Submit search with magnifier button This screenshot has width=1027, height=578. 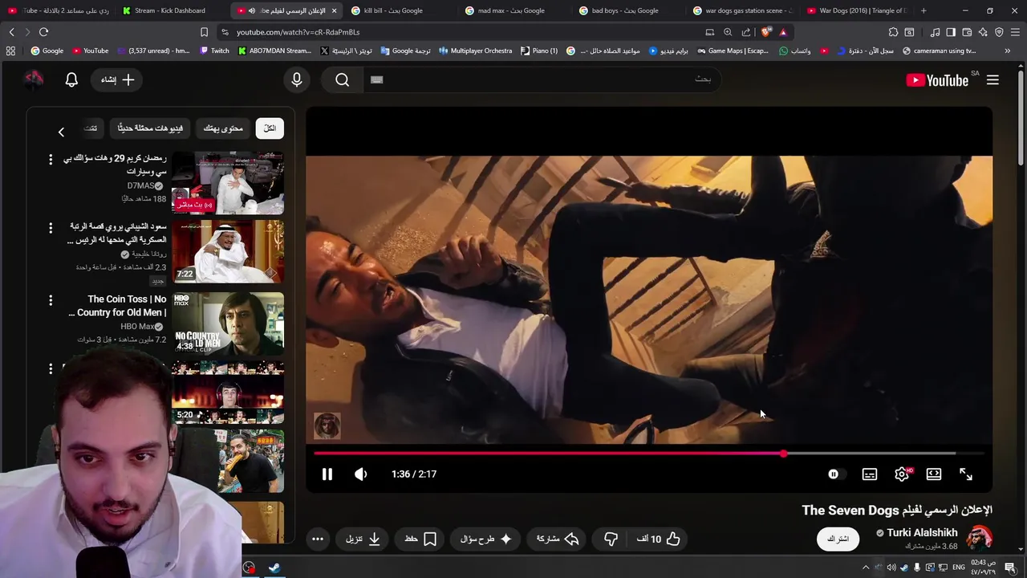click(x=343, y=79)
